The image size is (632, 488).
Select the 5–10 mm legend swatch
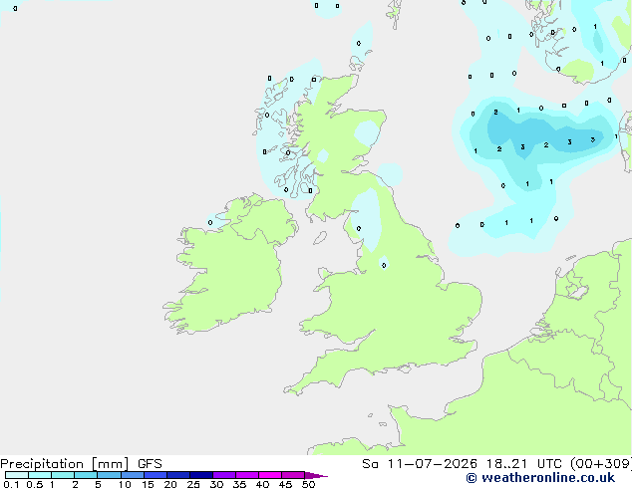click(110, 475)
